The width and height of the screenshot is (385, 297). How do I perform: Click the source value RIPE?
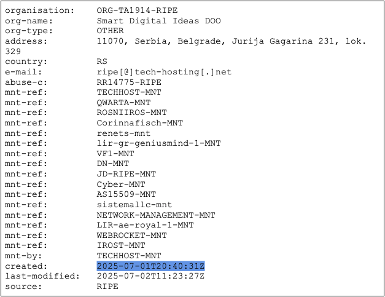[107, 286]
